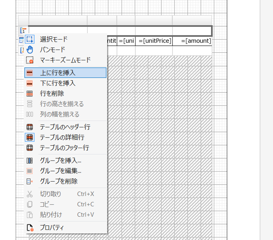
Task: Choose 上に行を挿入 menu entry
Action: click(65, 73)
